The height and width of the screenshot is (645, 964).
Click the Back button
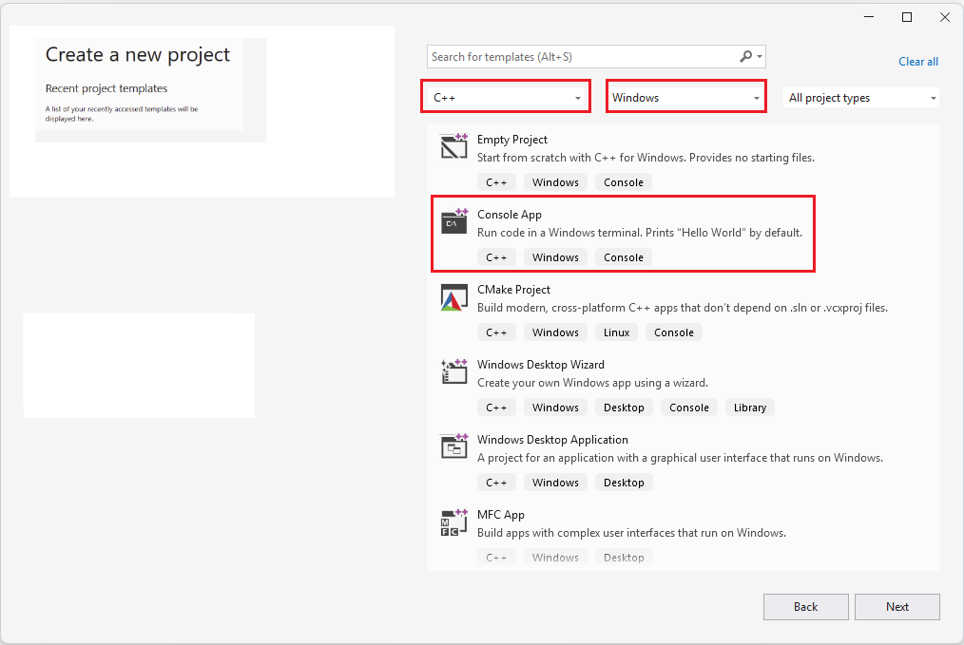(x=805, y=606)
